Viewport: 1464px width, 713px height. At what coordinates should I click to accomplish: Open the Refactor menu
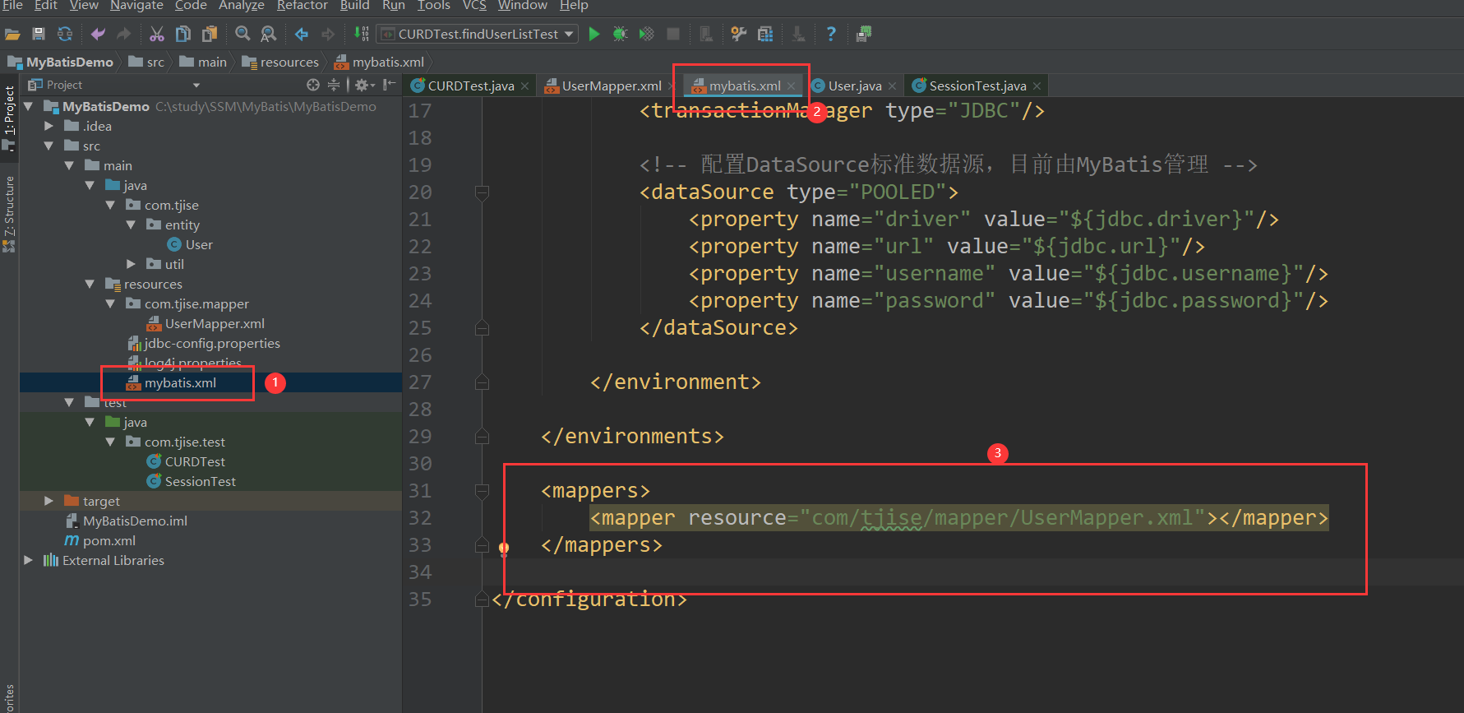click(x=302, y=6)
